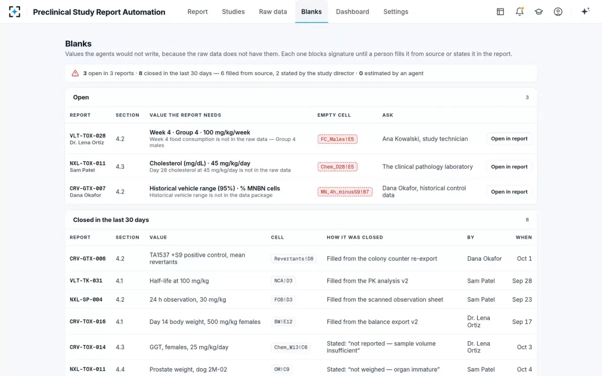Open the layout panel icon

tap(500, 12)
